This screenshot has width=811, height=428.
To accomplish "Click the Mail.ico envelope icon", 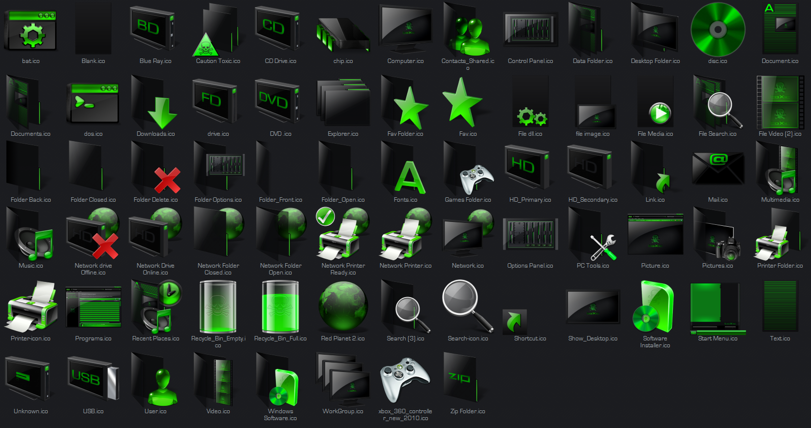I will [x=718, y=169].
